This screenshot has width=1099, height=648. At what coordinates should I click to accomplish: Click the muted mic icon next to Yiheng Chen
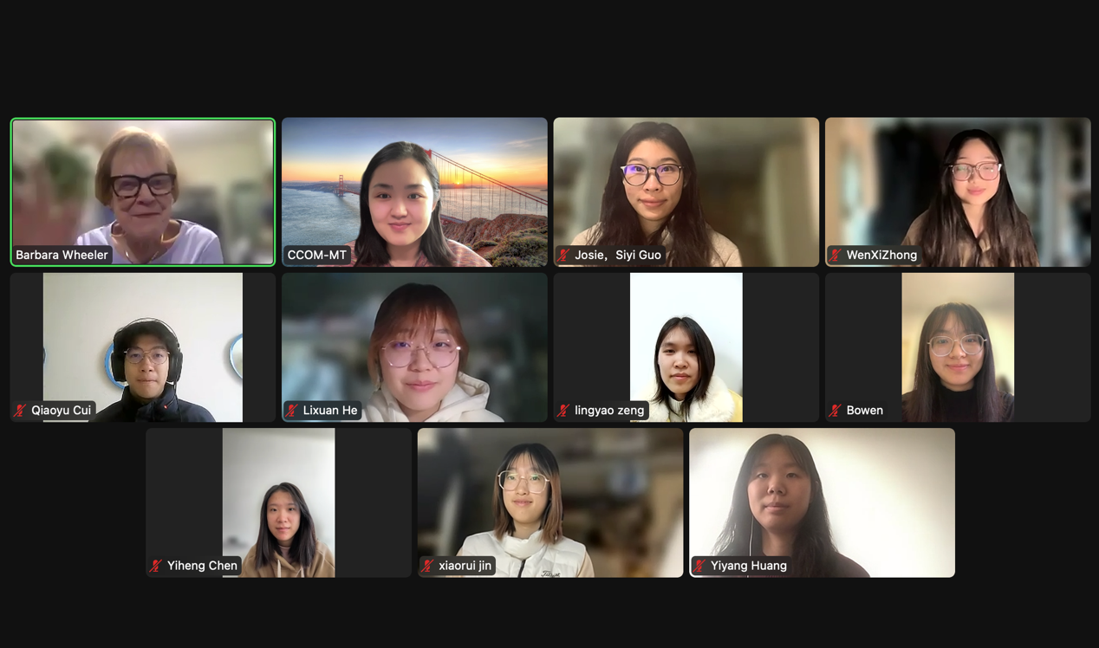(x=157, y=565)
